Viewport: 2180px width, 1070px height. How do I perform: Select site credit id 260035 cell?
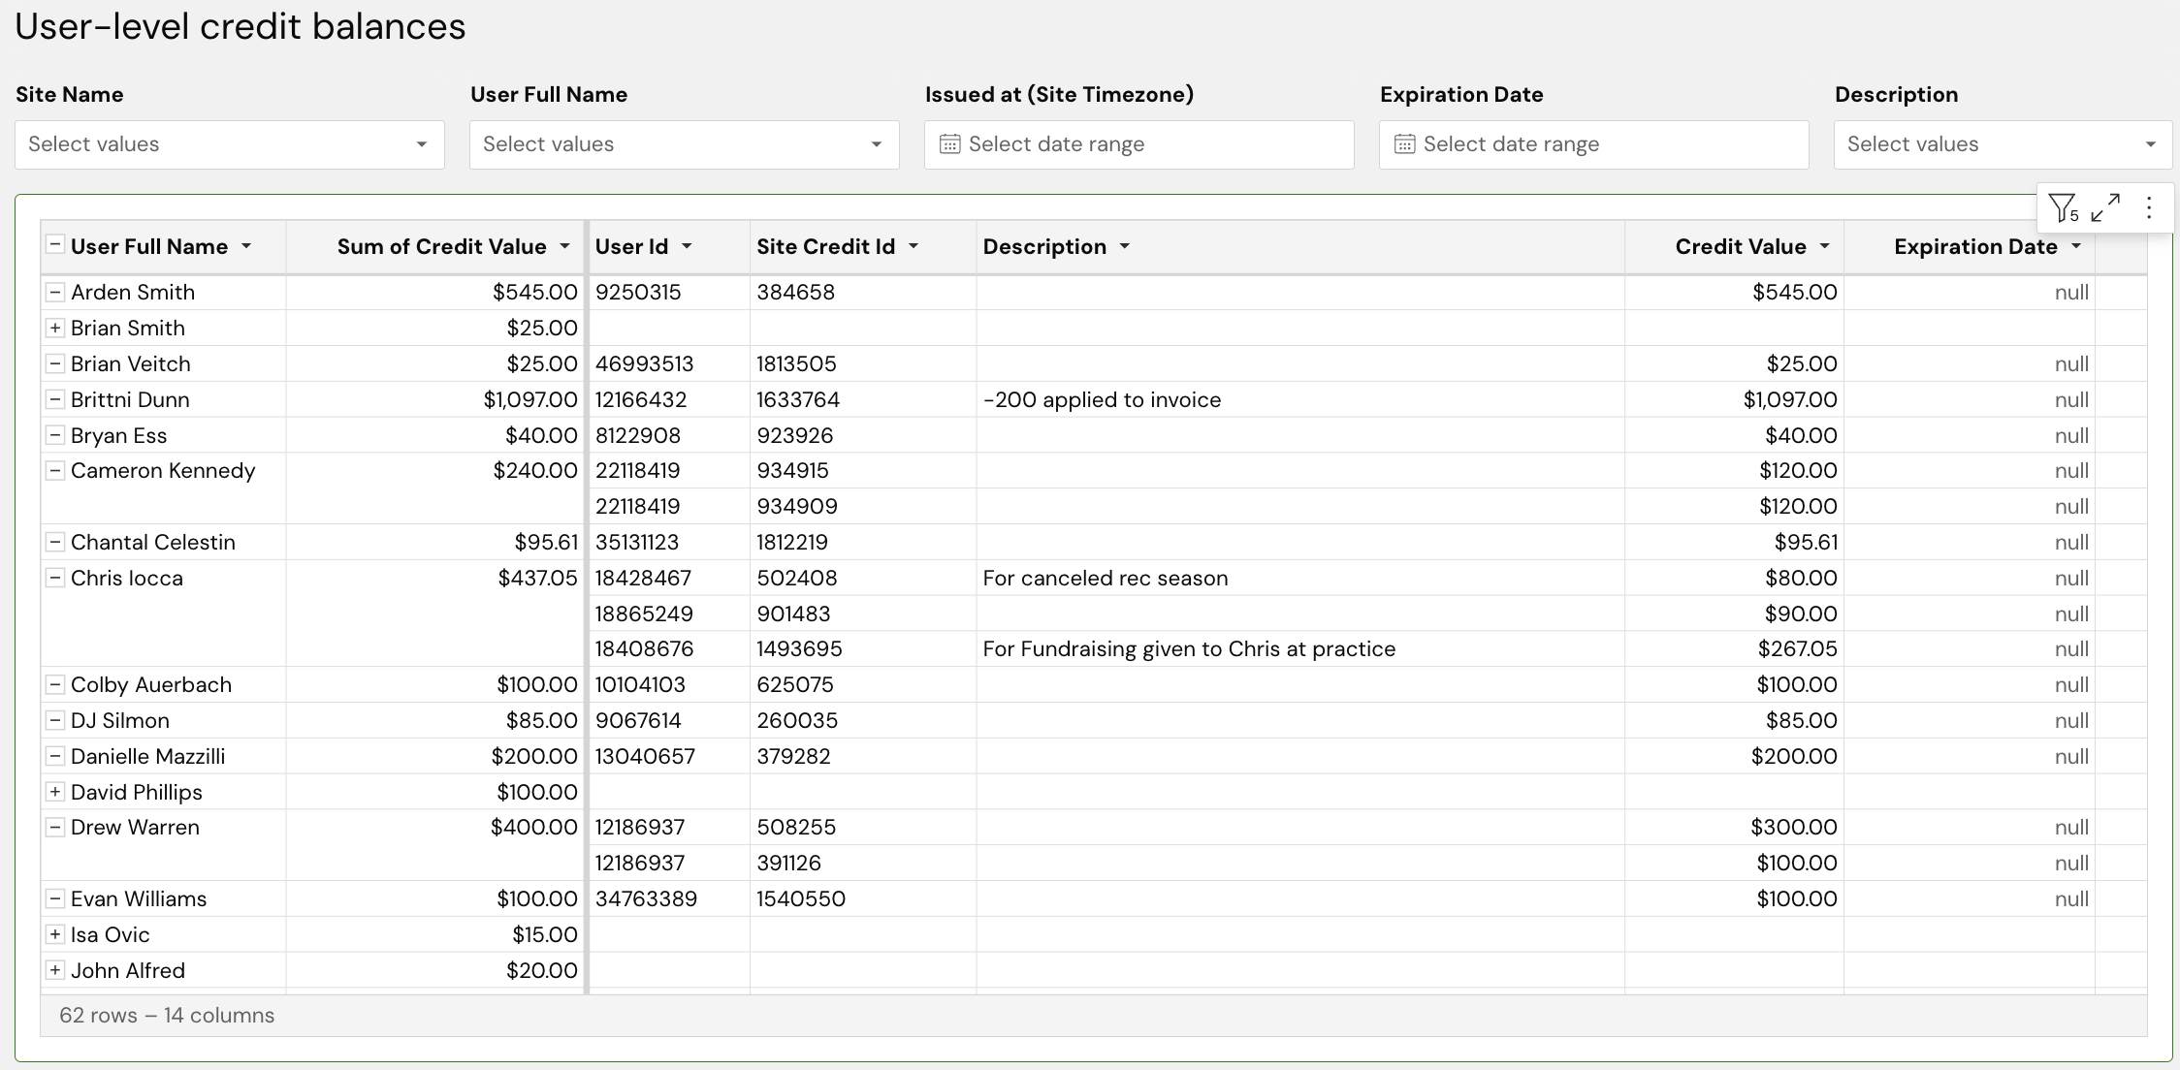tap(863, 720)
